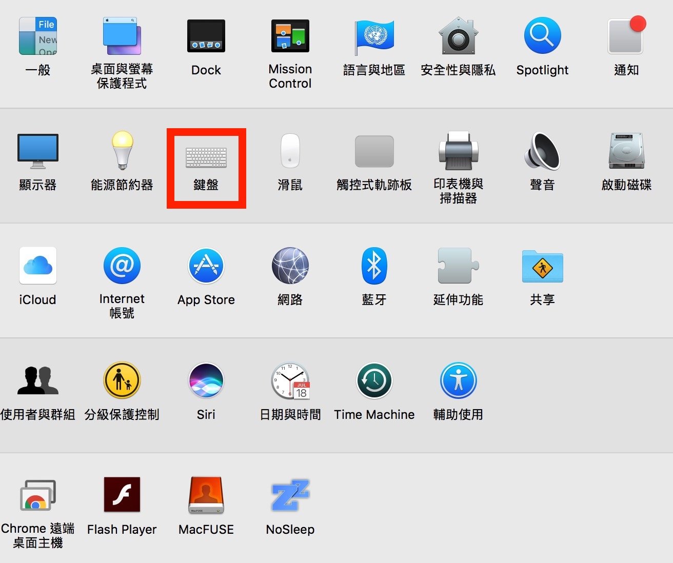This screenshot has width=673, height=563.
Task: Open Chrome 遠端桌面主機 preferences
Action: [37, 495]
